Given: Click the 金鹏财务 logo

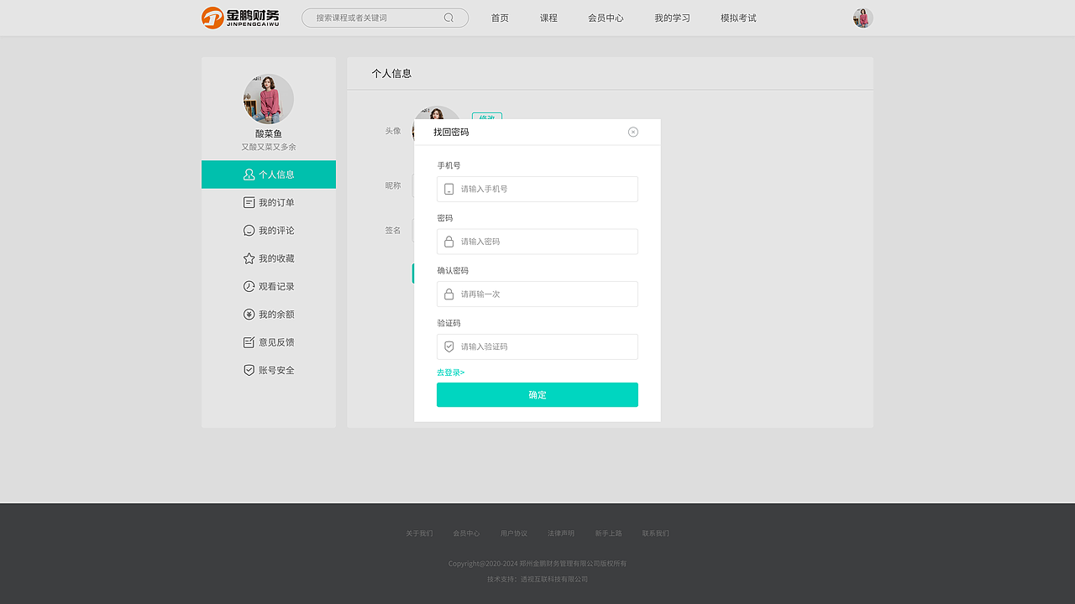Looking at the screenshot, I should (240, 18).
